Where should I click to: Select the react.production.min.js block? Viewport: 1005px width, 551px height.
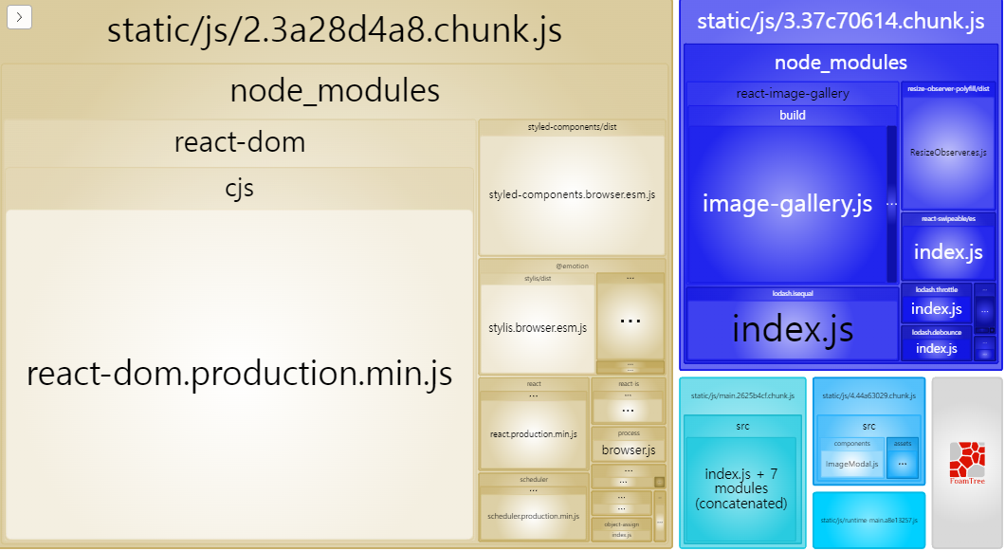tap(533, 434)
